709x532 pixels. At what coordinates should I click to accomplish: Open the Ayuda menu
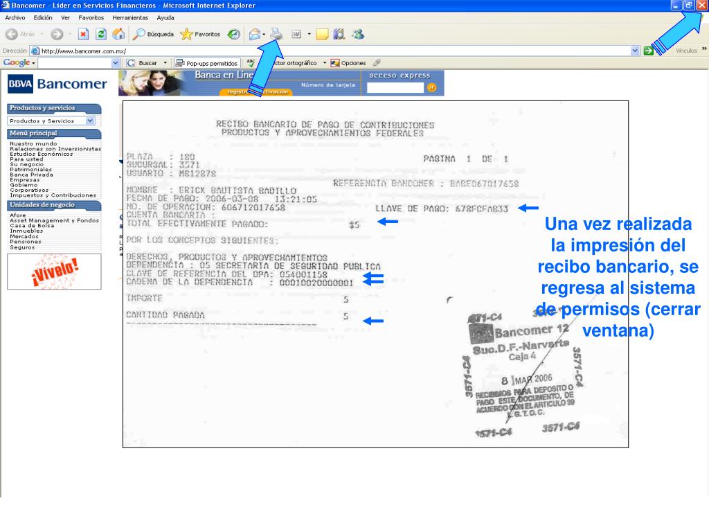(x=165, y=17)
